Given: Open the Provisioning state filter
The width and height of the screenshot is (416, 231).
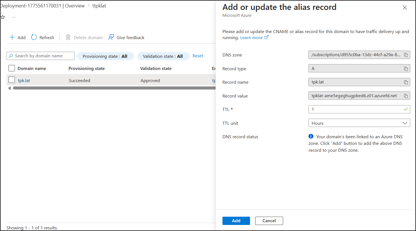Looking at the screenshot, I should tap(105, 56).
